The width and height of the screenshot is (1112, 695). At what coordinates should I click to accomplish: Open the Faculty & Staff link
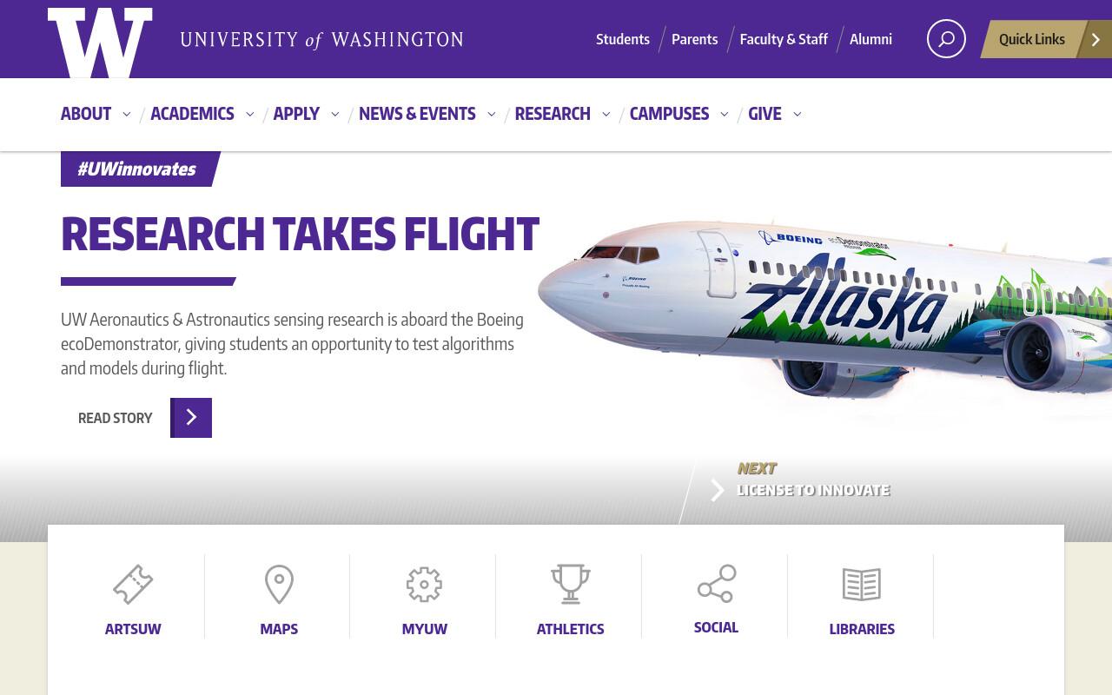coord(784,39)
